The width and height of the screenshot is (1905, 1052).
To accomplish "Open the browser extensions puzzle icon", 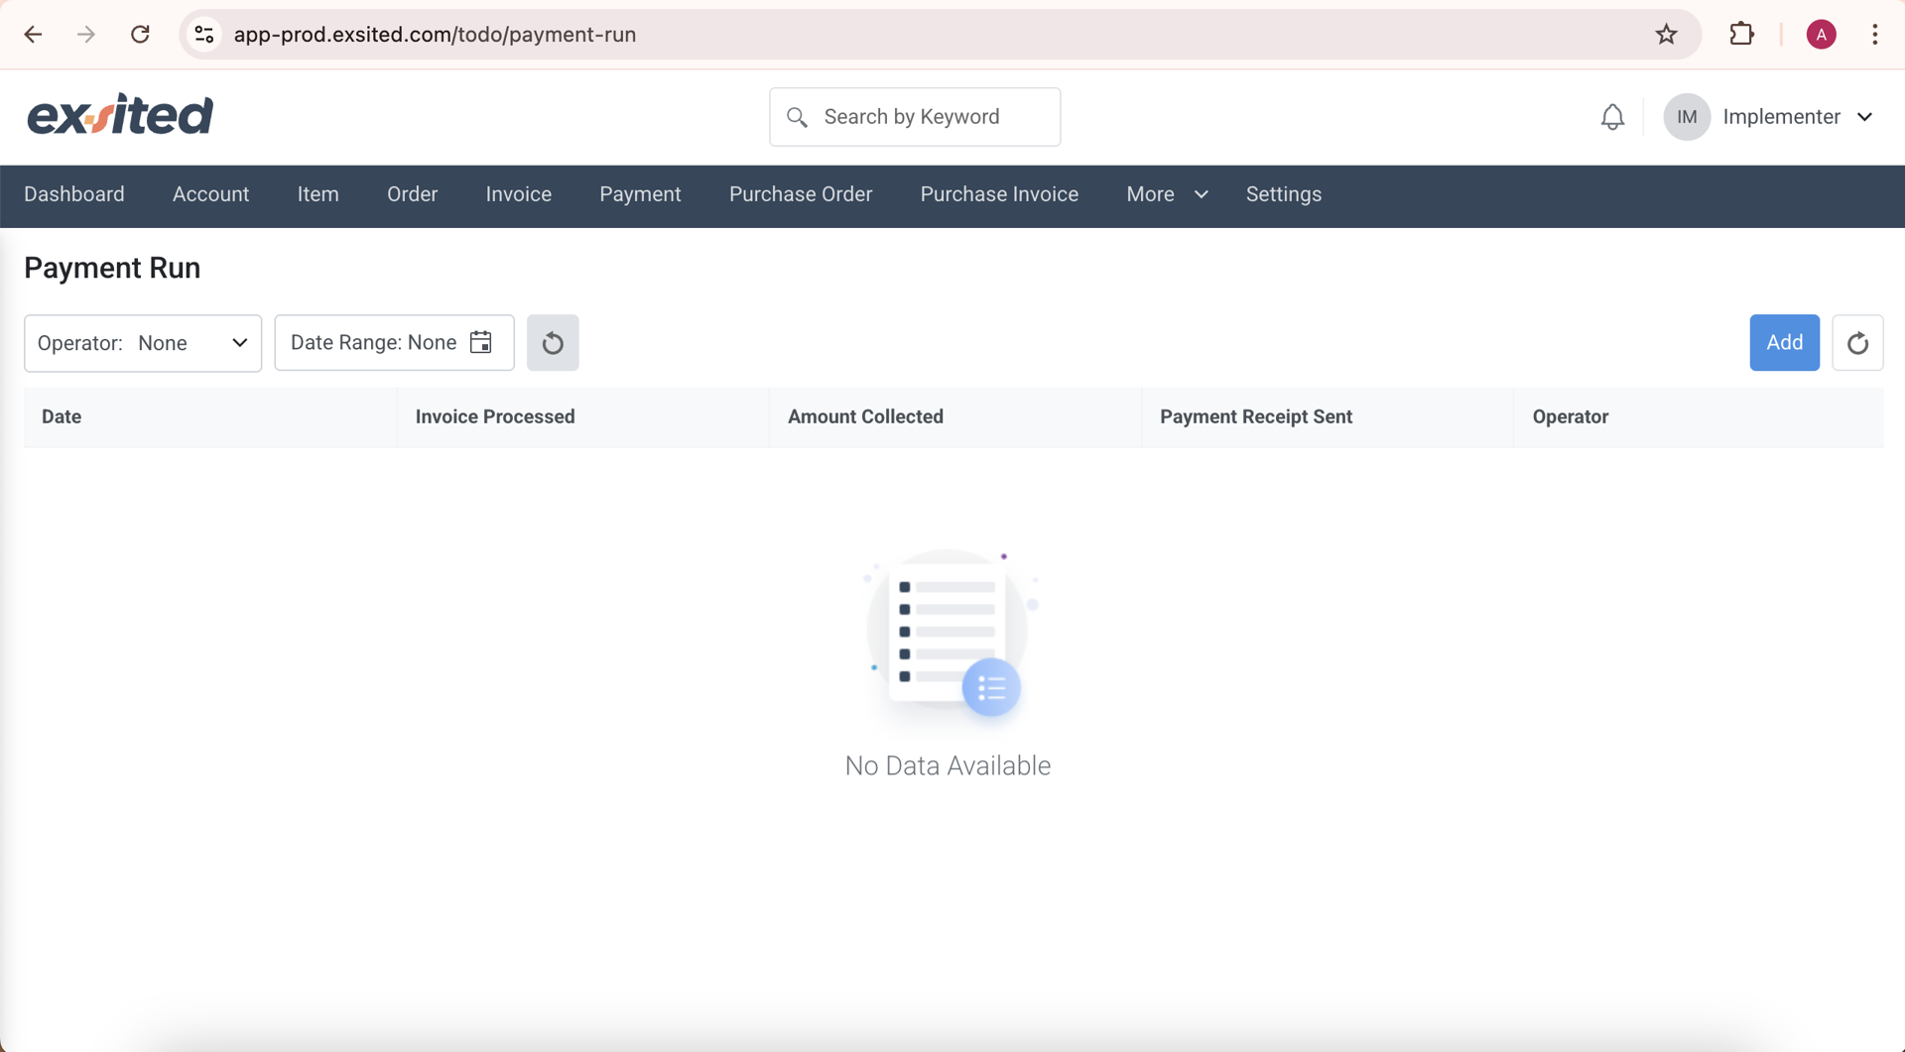I will coord(1741,35).
